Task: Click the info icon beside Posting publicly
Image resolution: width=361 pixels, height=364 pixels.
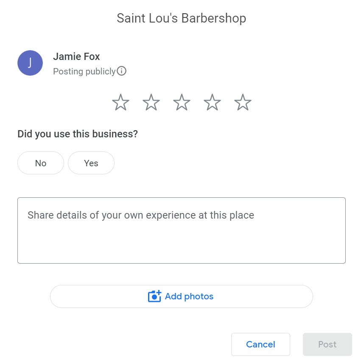Action: [122, 71]
